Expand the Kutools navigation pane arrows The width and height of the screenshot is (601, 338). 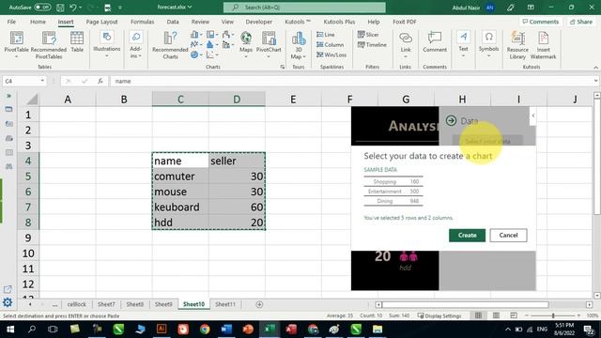click(x=8, y=96)
